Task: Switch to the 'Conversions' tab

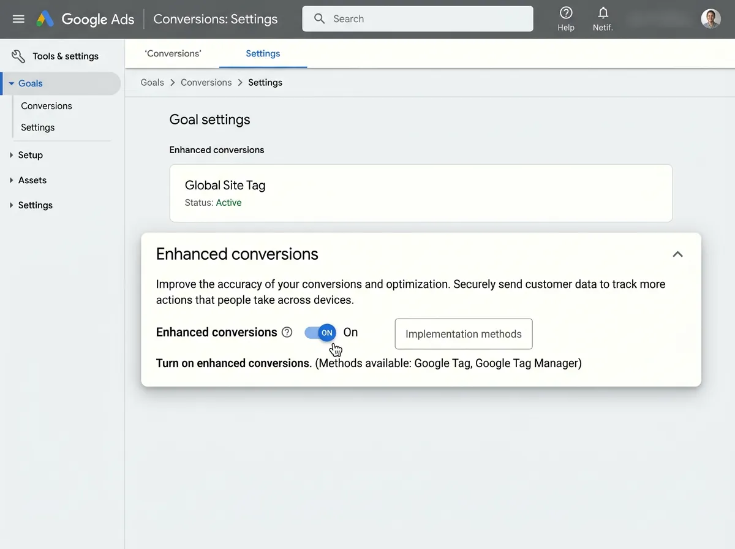Action: point(173,53)
